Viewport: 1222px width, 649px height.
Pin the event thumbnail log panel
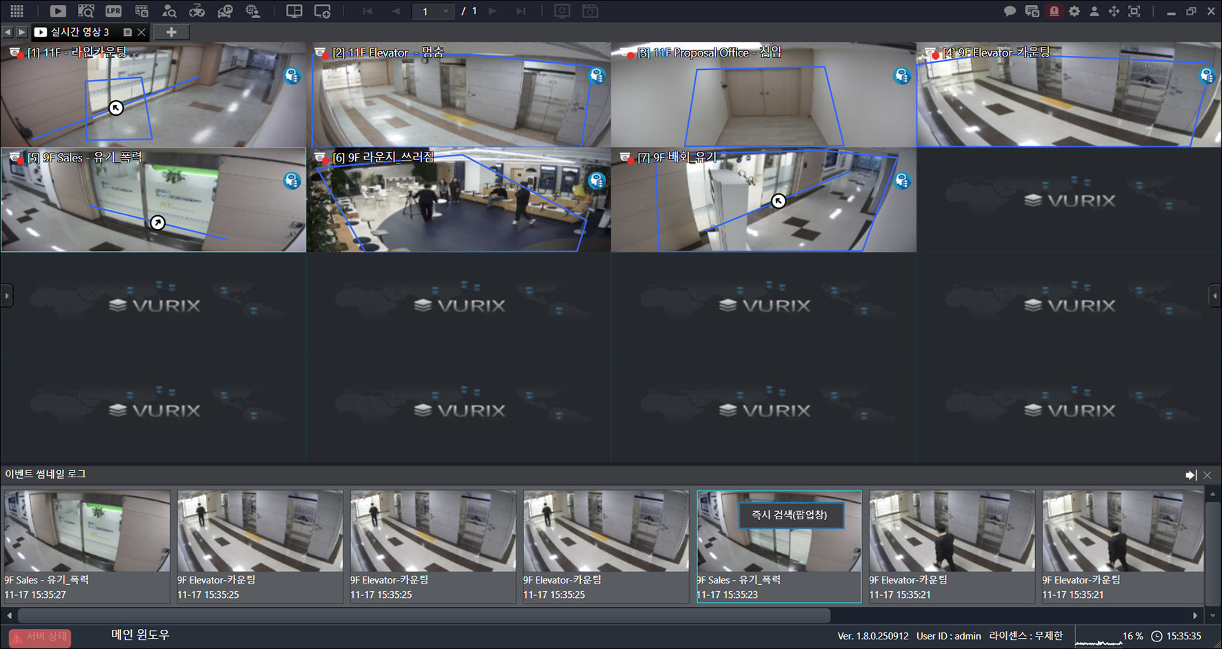coord(1191,475)
